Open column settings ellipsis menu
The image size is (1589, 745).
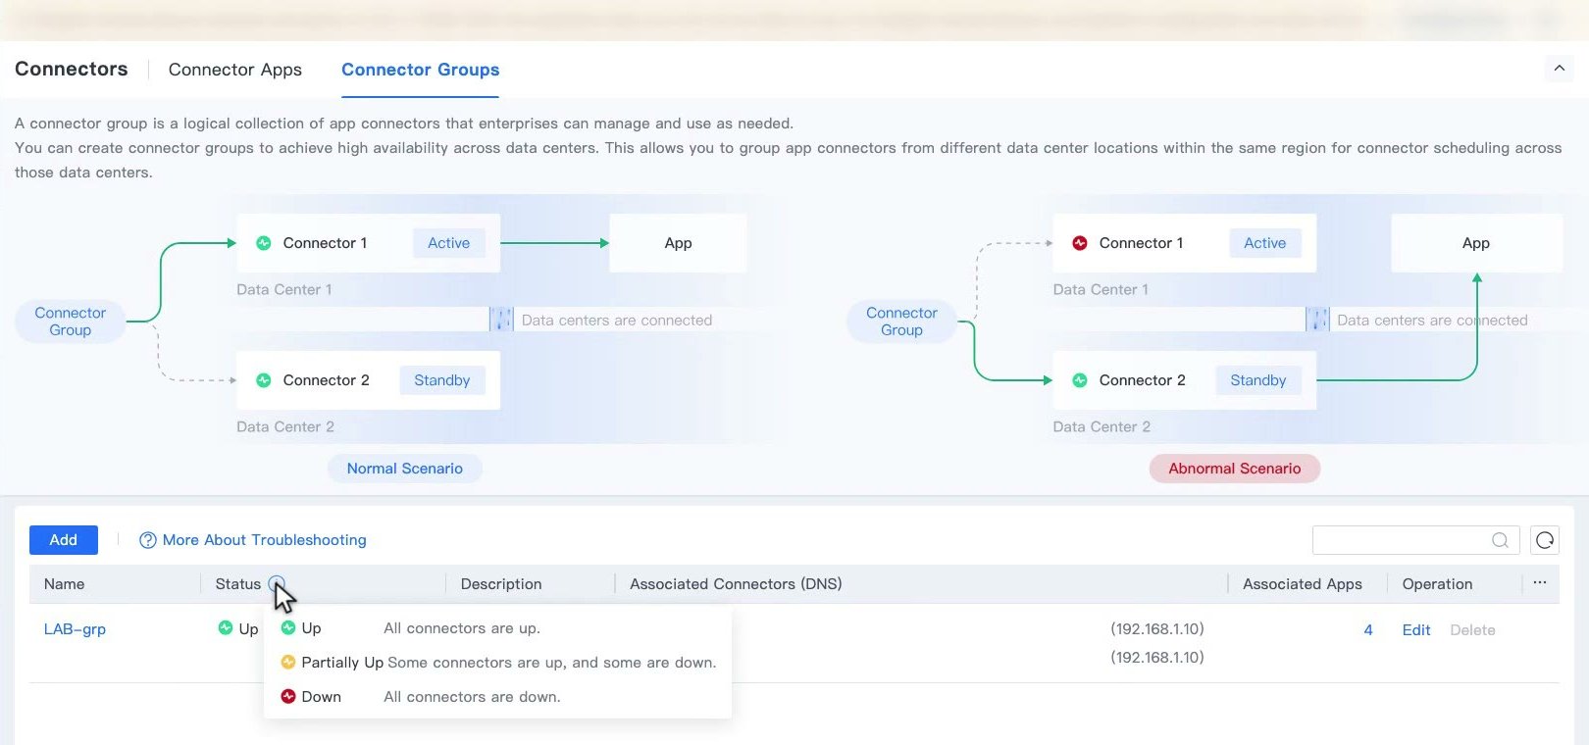tap(1540, 583)
